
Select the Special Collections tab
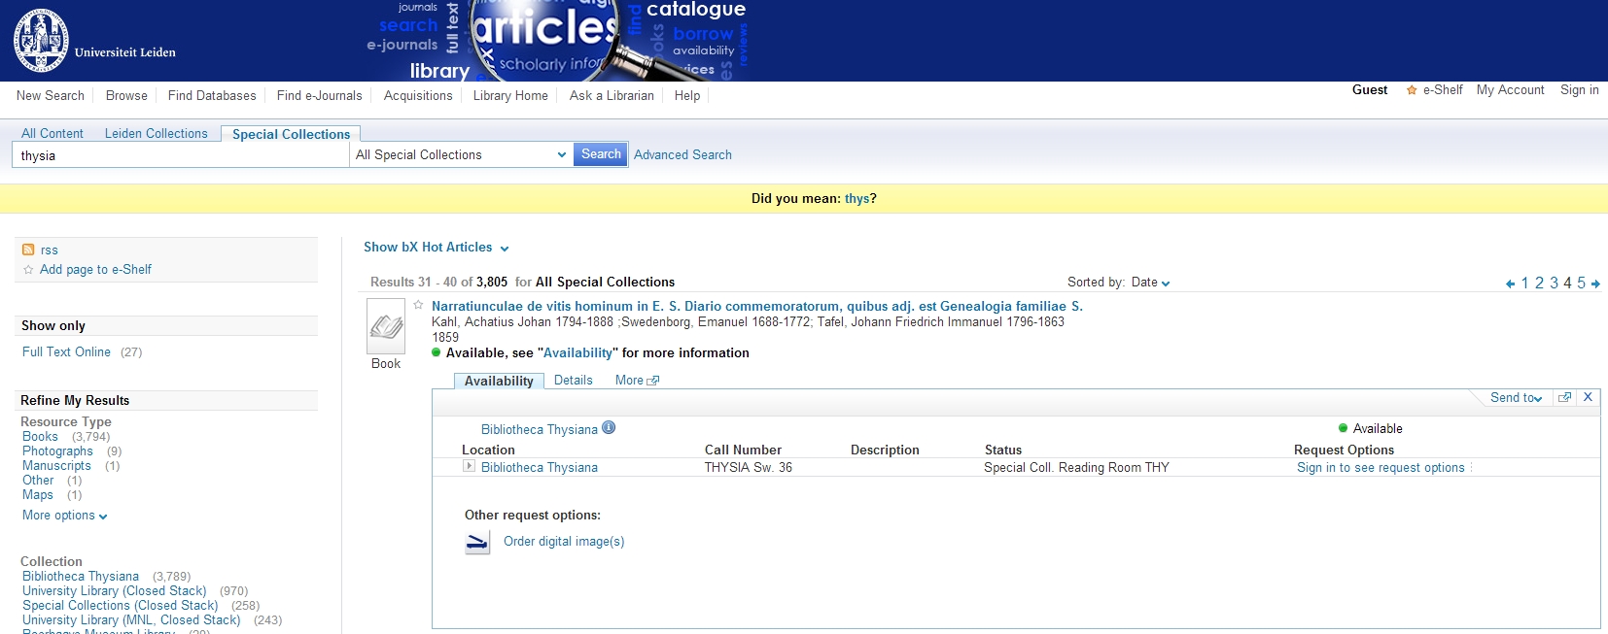tap(291, 134)
